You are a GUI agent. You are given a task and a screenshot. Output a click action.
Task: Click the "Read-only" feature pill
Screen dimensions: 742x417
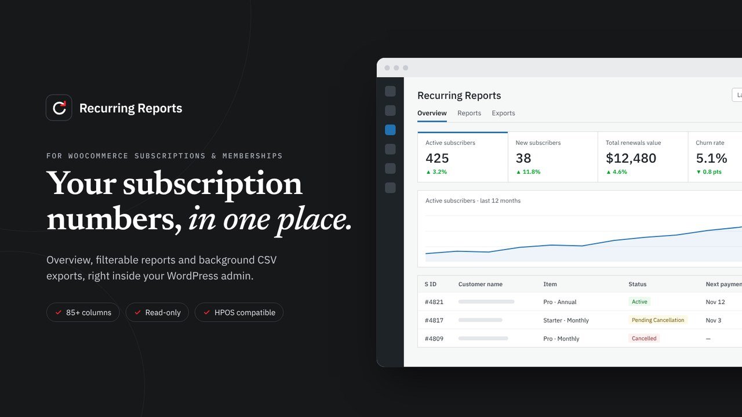coord(157,312)
